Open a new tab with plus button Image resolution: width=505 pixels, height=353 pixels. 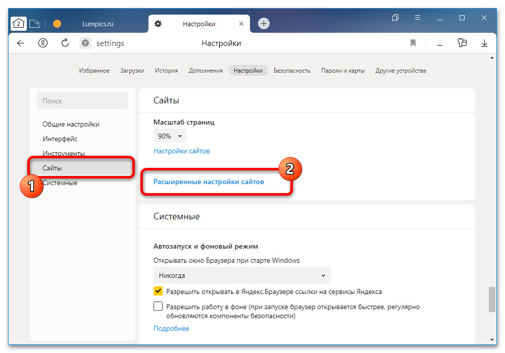coord(264,24)
